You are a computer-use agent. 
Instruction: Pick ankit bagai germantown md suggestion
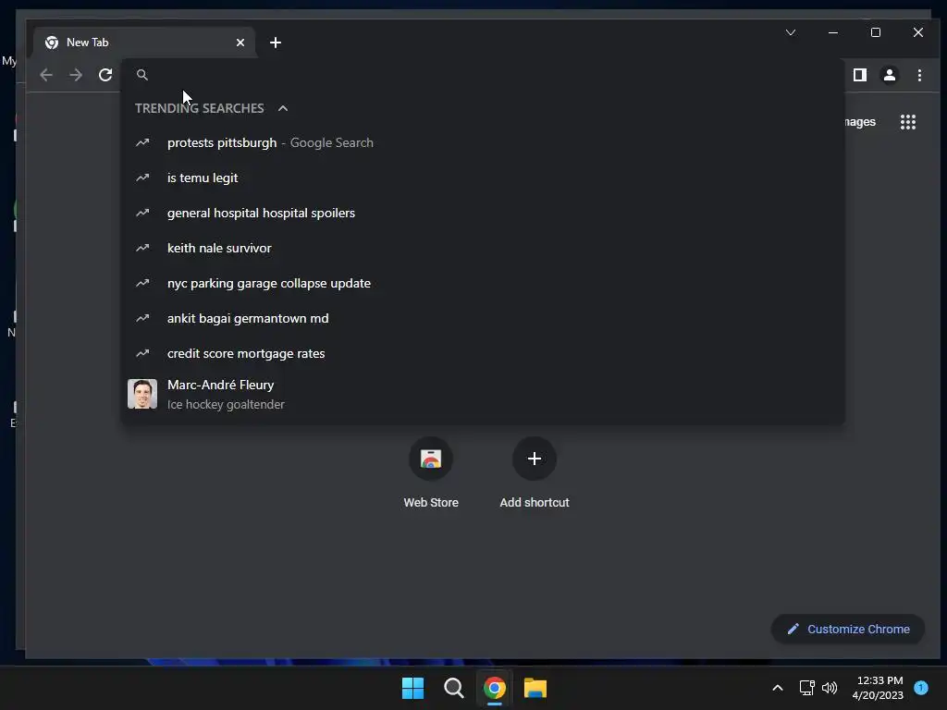click(x=483, y=318)
